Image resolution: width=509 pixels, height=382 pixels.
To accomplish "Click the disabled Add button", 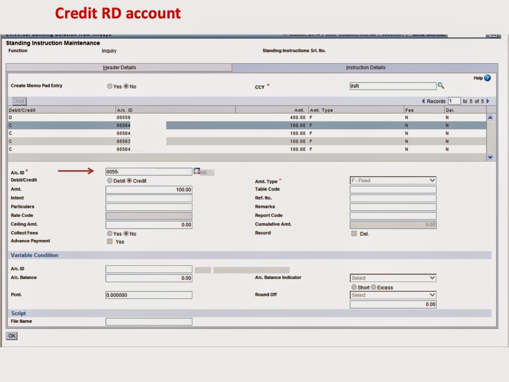I will pyautogui.click(x=19, y=101).
